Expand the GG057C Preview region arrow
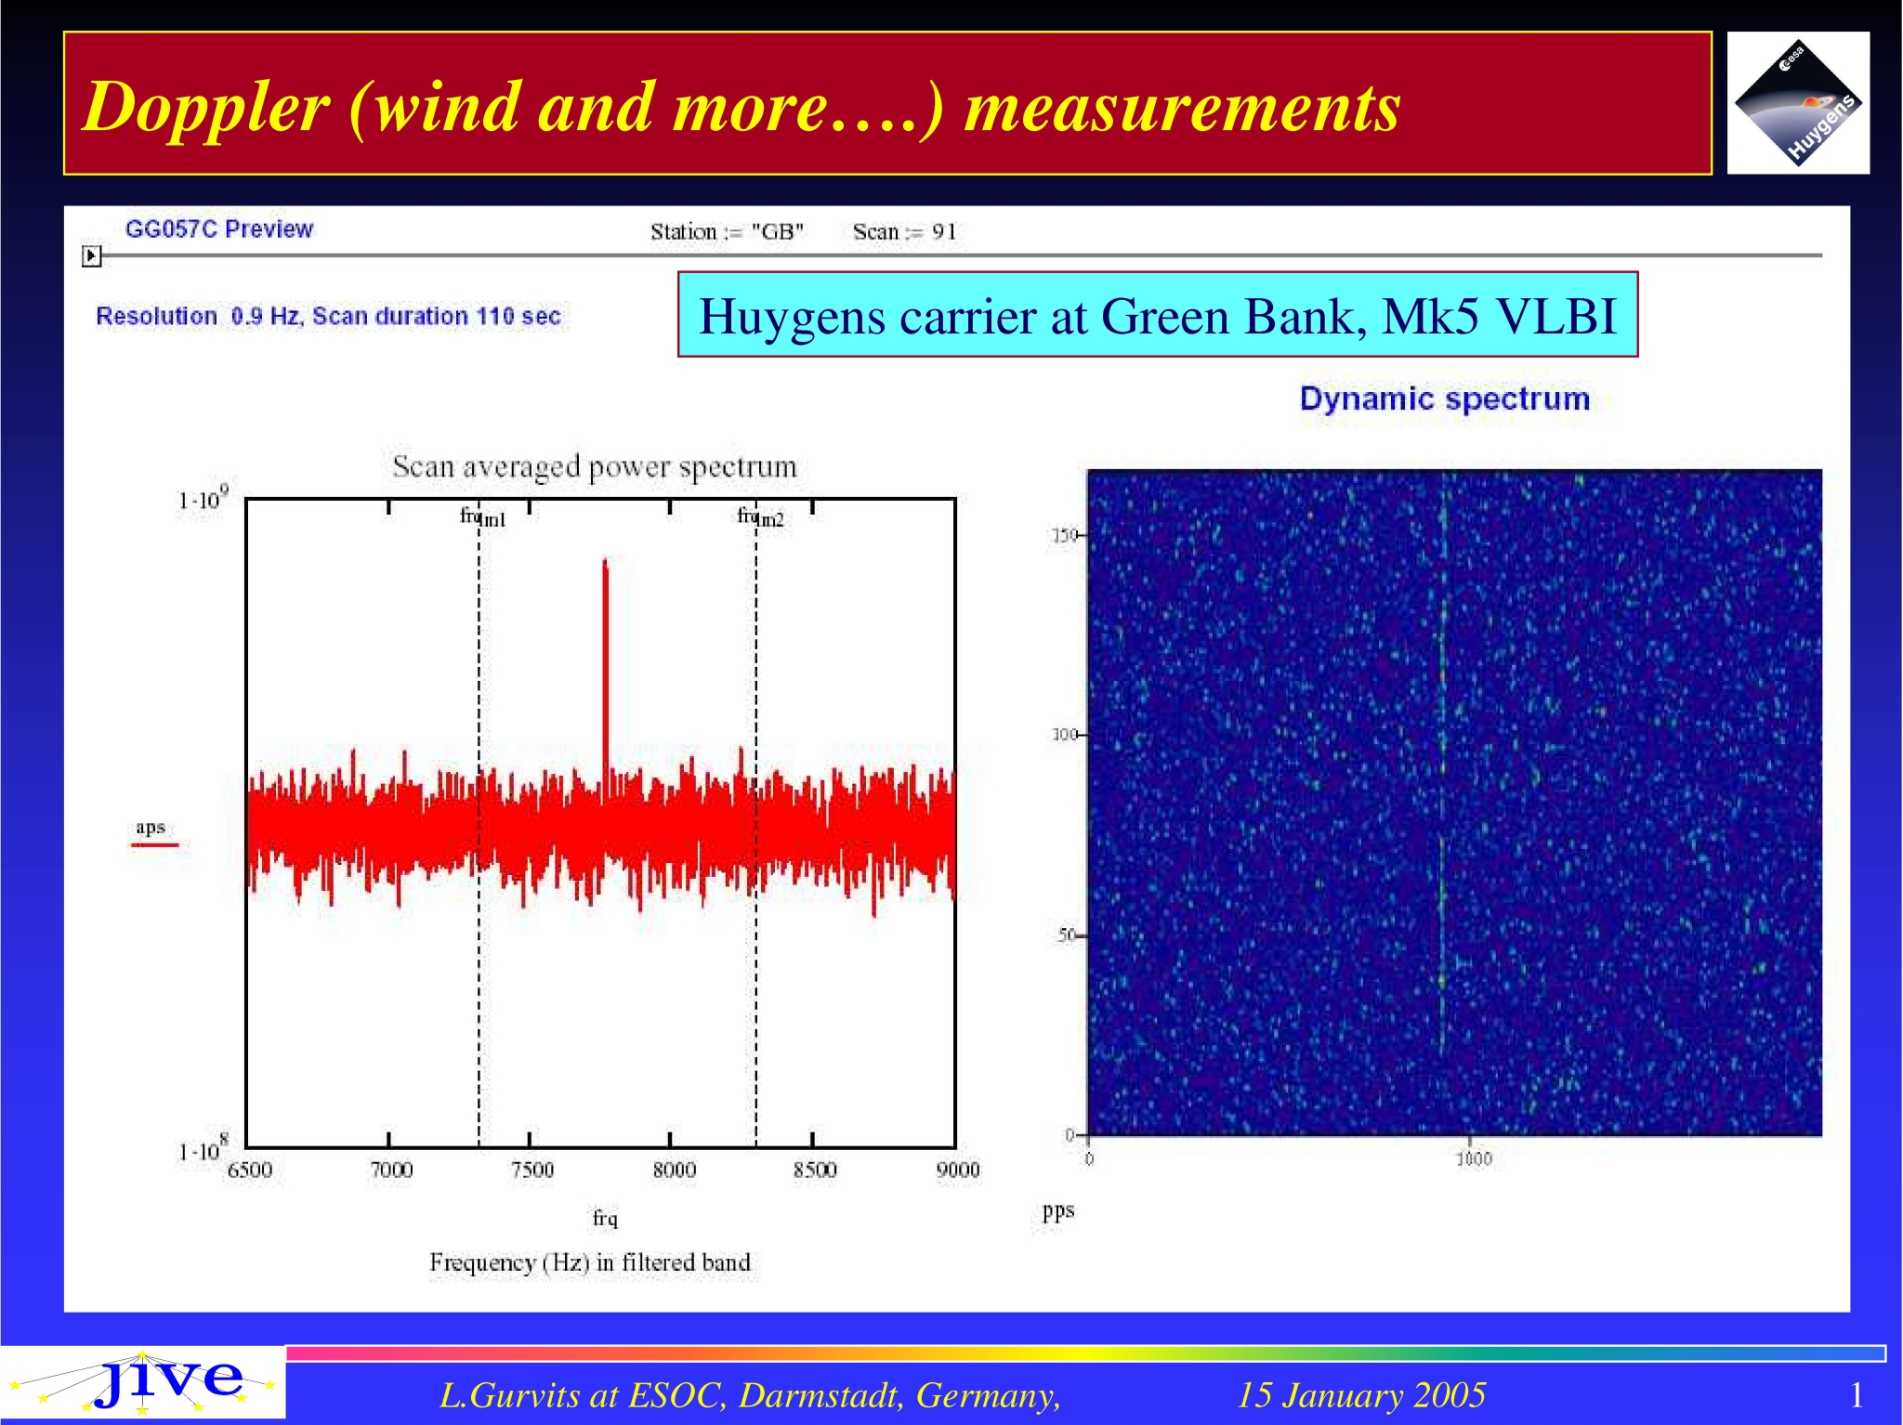 91,255
